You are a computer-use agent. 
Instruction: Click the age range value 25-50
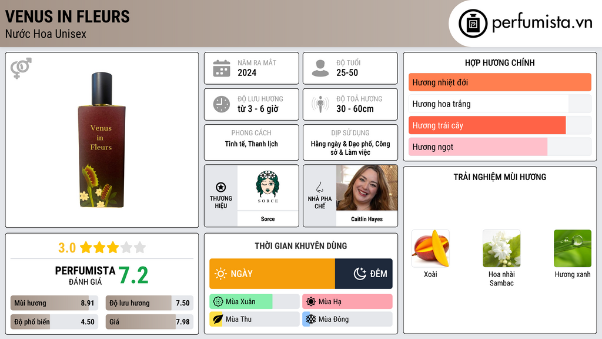[347, 72]
